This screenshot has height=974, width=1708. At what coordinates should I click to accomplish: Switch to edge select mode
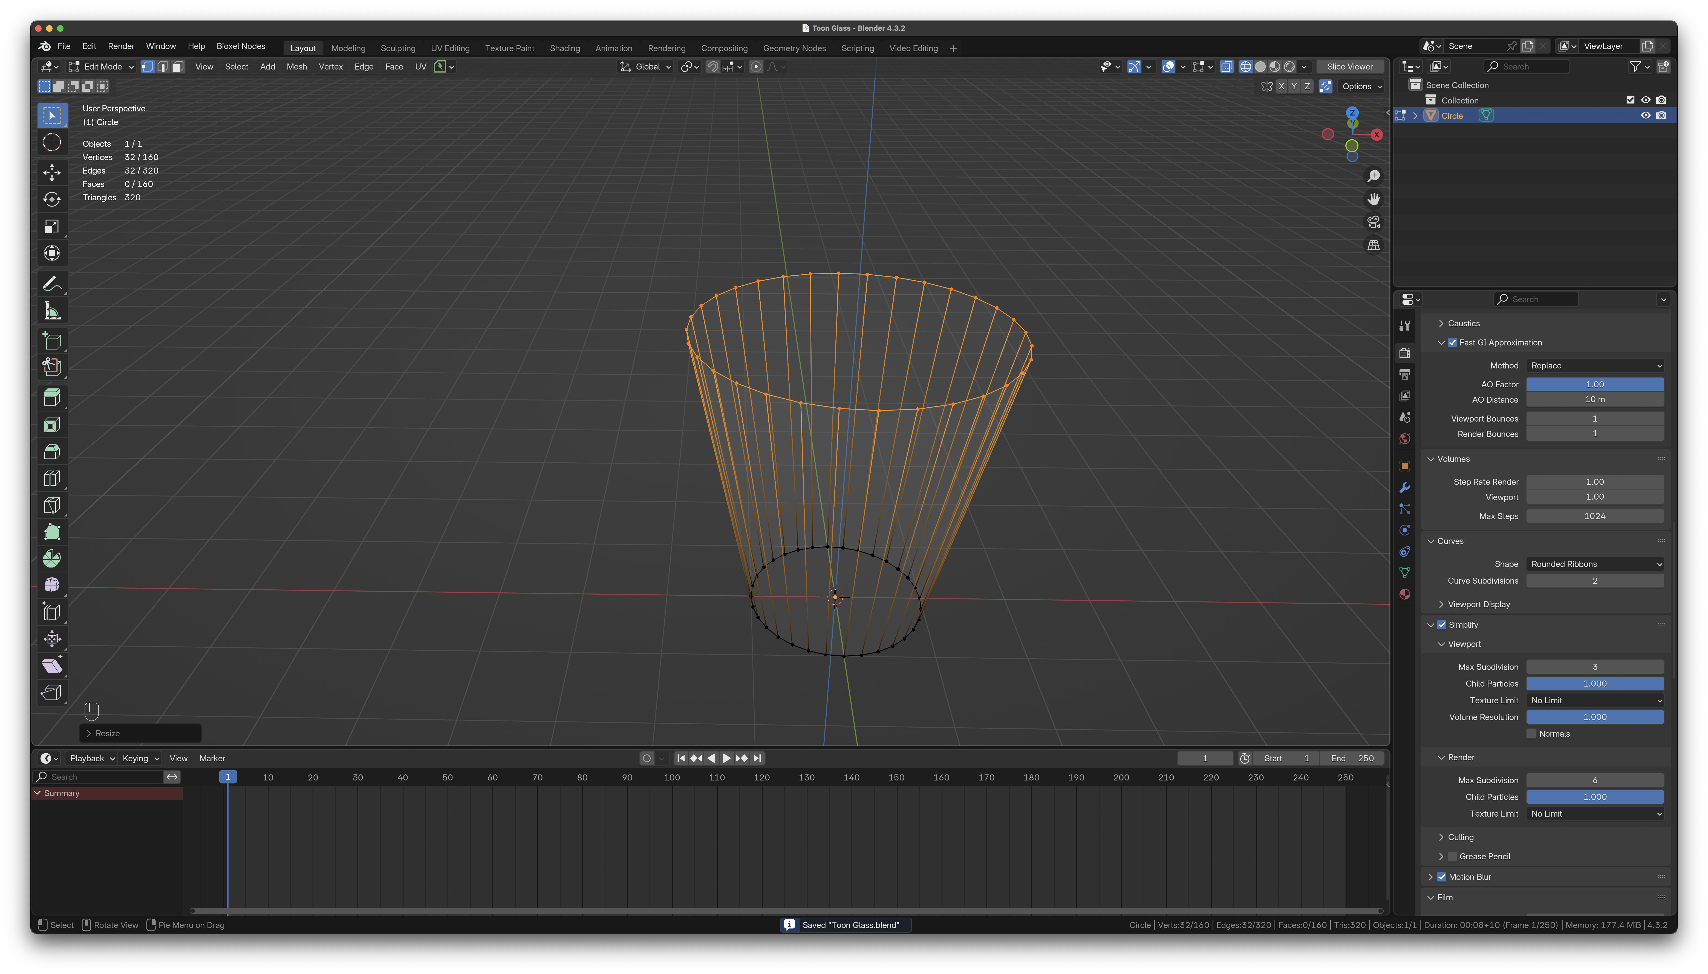(163, 67)
